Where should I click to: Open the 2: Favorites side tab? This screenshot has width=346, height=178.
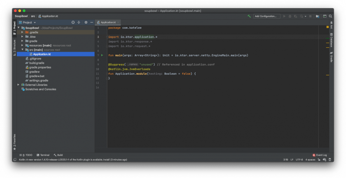(x=15, y=142)
